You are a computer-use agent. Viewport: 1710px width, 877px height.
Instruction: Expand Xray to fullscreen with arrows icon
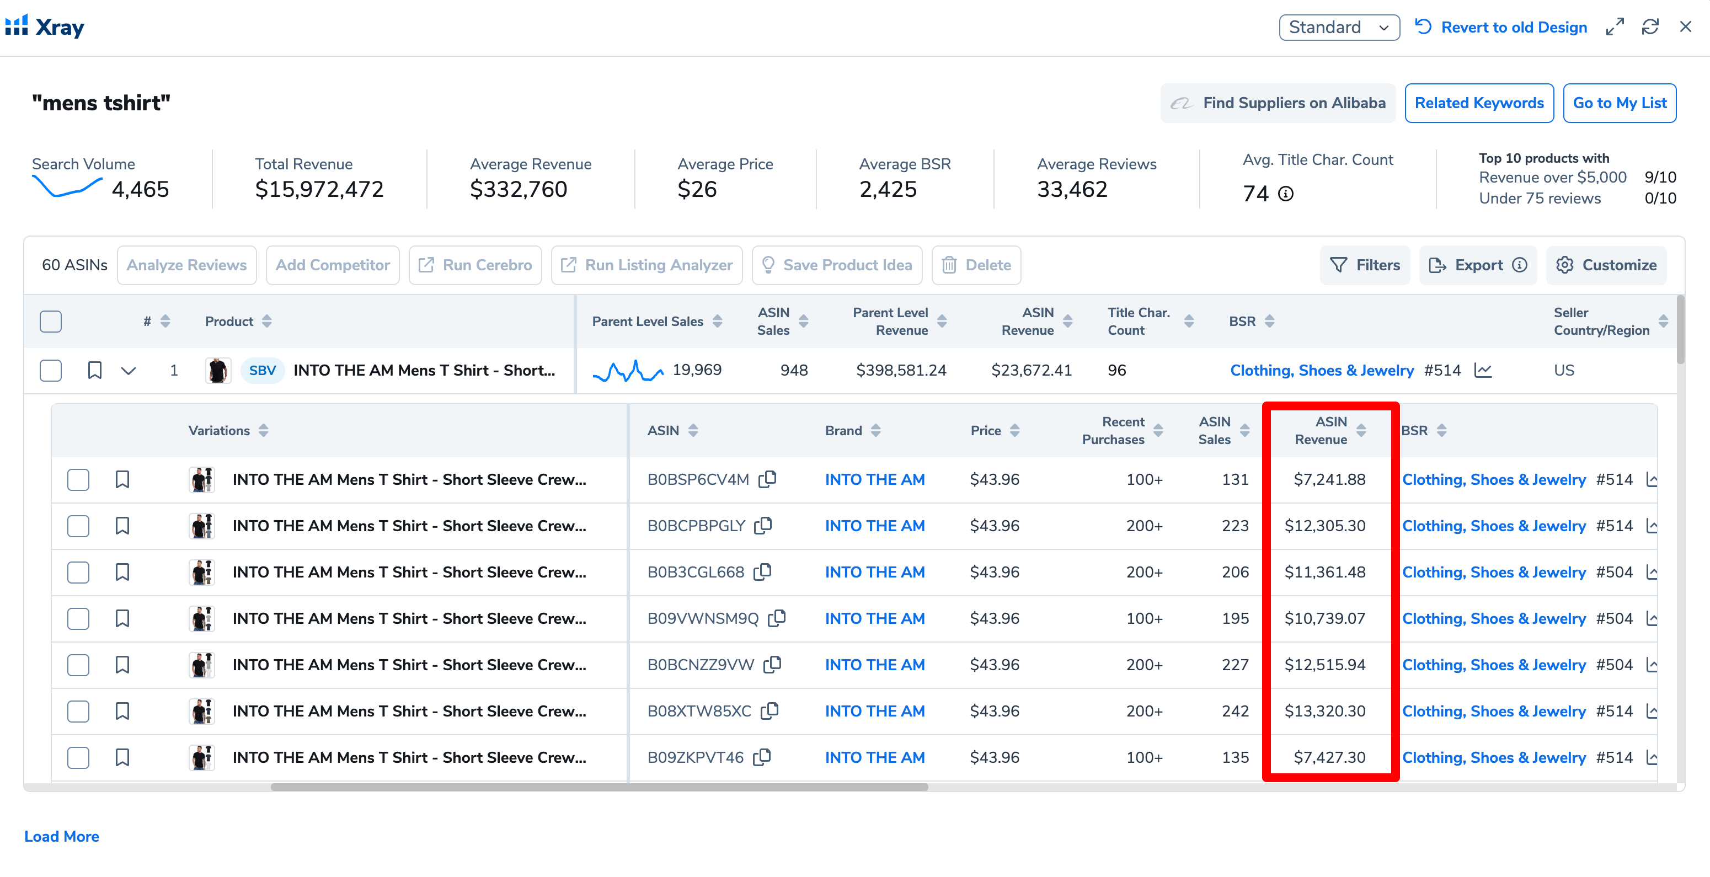[x=1615, y=27]
